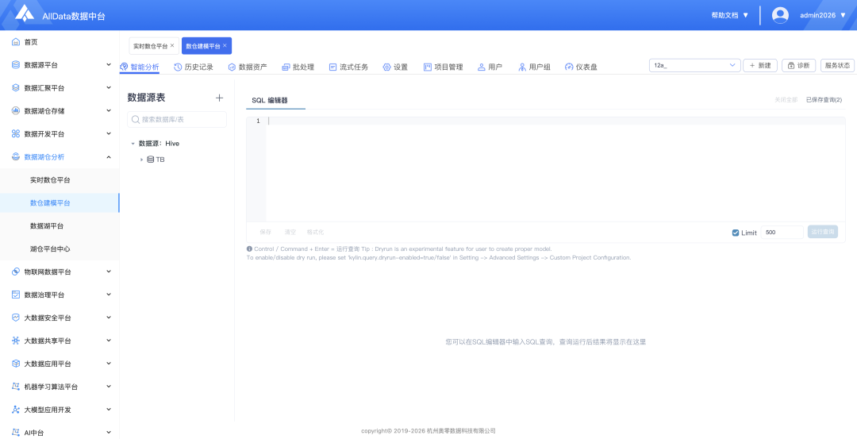Collapse the 数据源: Hive tree node

pos(133,144)
